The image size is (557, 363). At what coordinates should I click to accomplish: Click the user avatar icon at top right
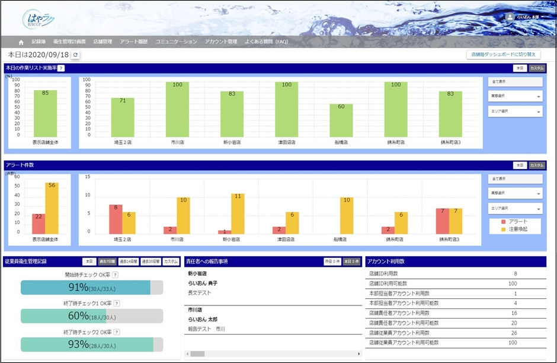pos(510,17)
